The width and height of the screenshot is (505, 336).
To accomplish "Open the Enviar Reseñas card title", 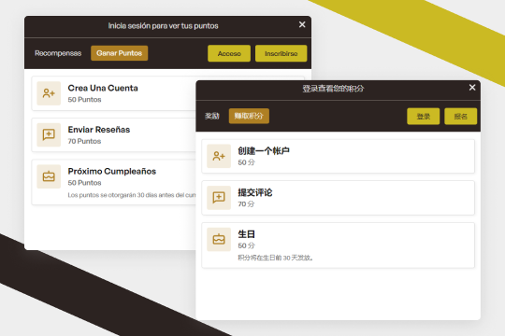I will tap(99, 130).
